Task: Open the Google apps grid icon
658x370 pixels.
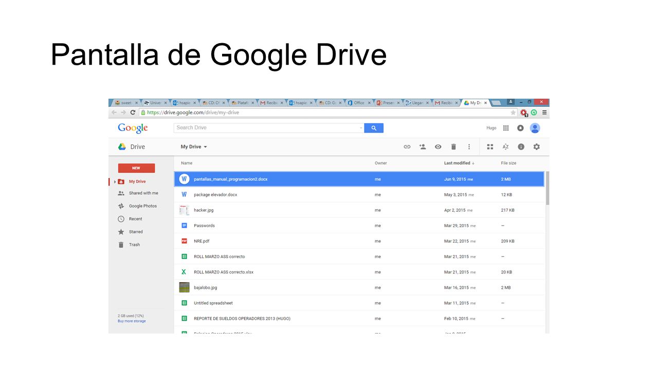Action: click(506, 128)
